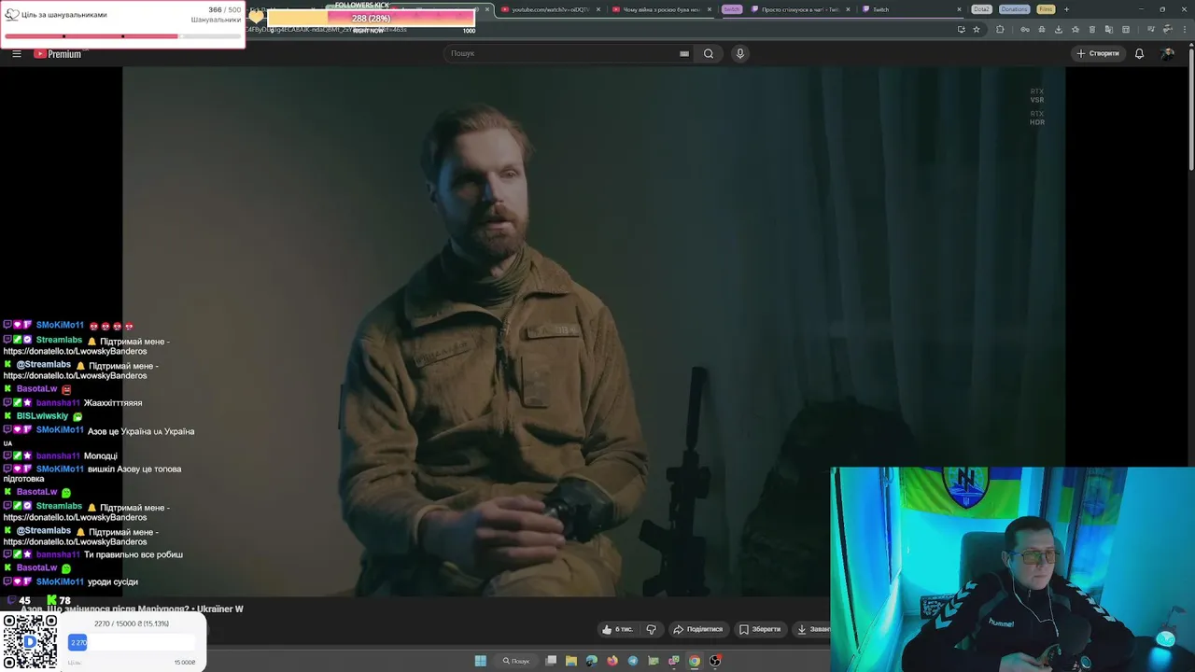Switch to the Просто спілкуюся в чаті Twitch tab
This screenshot has height=672, width=1195.
click(799, 9)
